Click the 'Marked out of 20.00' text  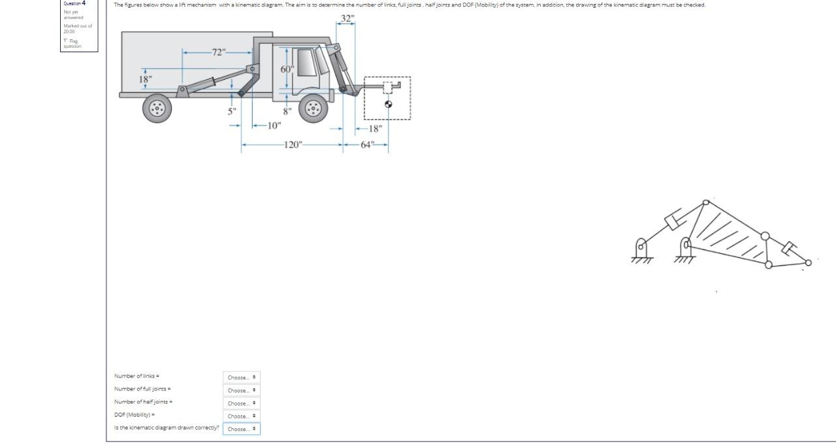point(78,29)
